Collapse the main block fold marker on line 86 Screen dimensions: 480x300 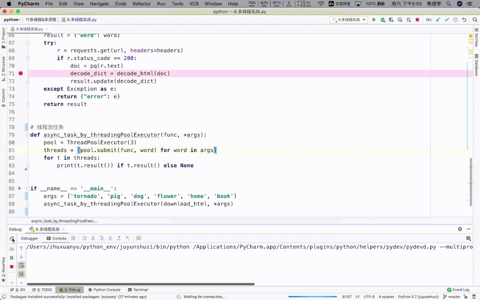pyautogui.click(x=28, y=188)
